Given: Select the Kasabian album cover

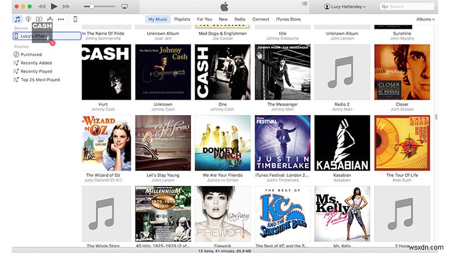Looking at the screenshot, I should [342, 143].
